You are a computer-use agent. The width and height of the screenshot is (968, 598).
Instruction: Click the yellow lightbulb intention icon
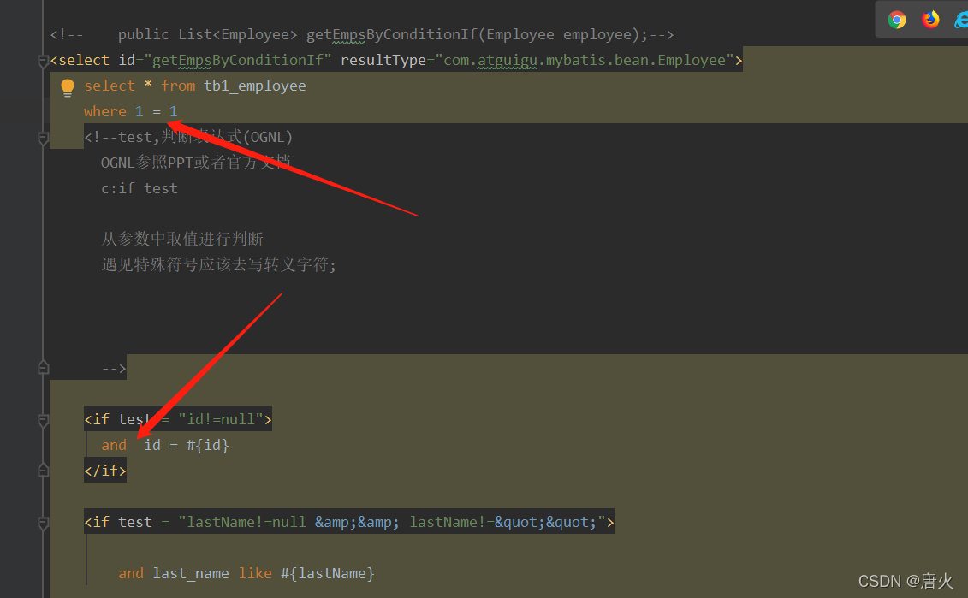coord(68,87)
